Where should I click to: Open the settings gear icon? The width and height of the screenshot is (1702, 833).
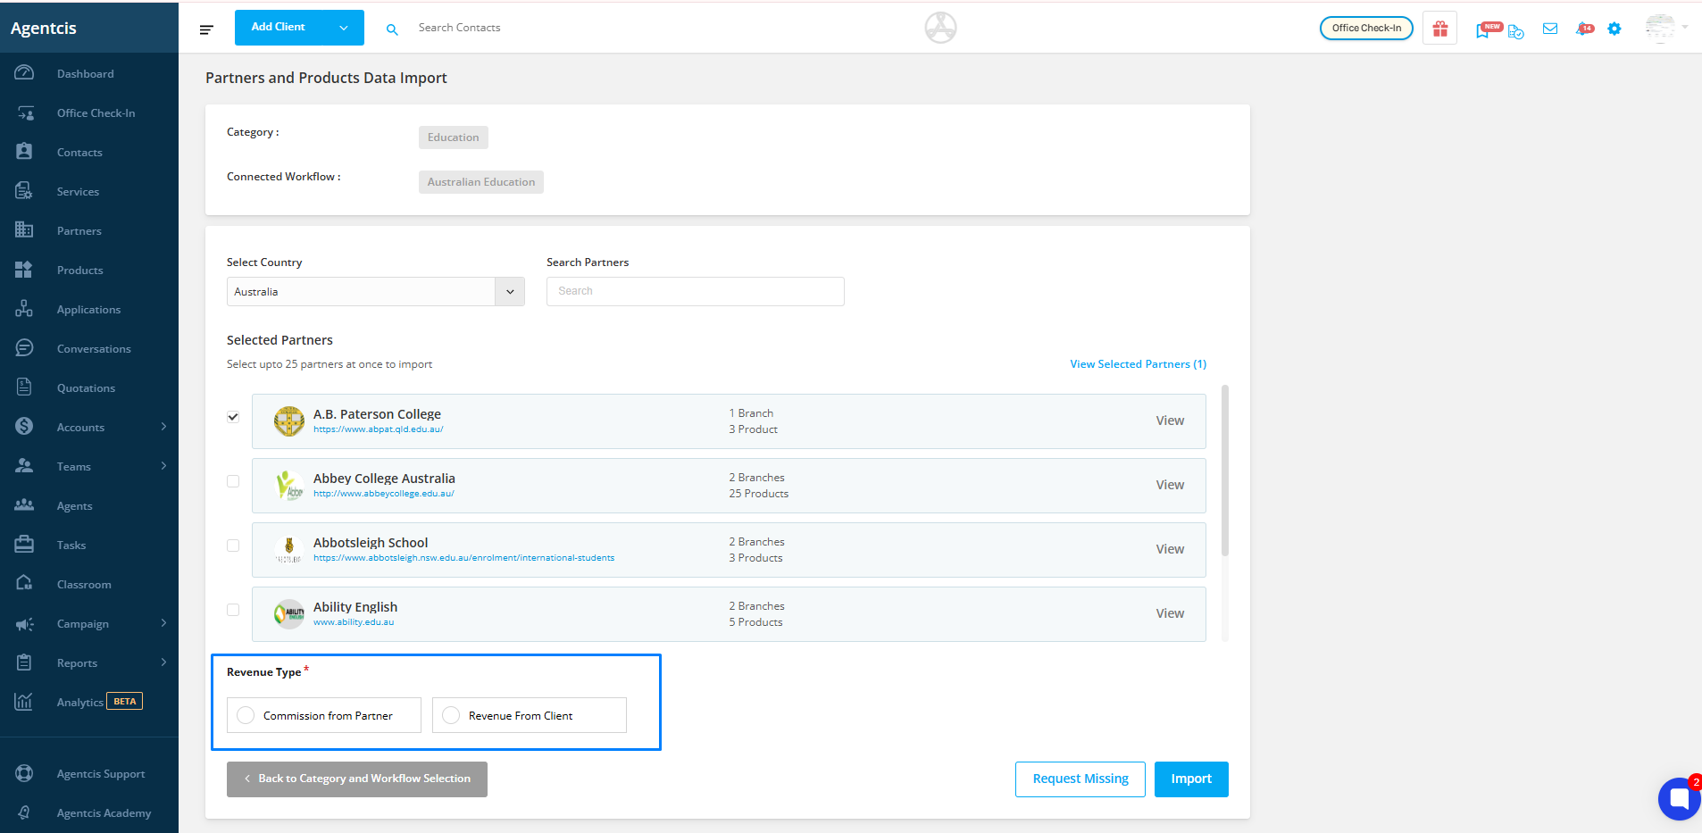pos(1614,29)
